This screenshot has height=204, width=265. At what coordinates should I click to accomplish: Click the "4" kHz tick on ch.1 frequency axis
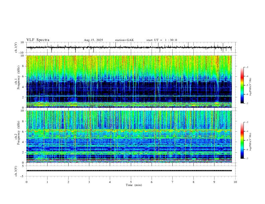tap(23, 87)
